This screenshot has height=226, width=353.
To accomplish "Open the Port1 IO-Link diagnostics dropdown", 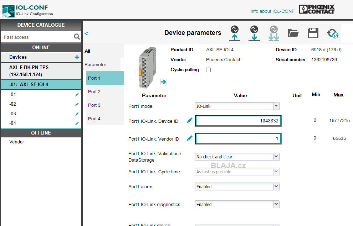I will coord(237,204).
